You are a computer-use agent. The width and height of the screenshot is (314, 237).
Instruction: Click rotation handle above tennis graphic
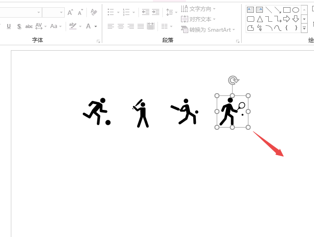[233, 80]
